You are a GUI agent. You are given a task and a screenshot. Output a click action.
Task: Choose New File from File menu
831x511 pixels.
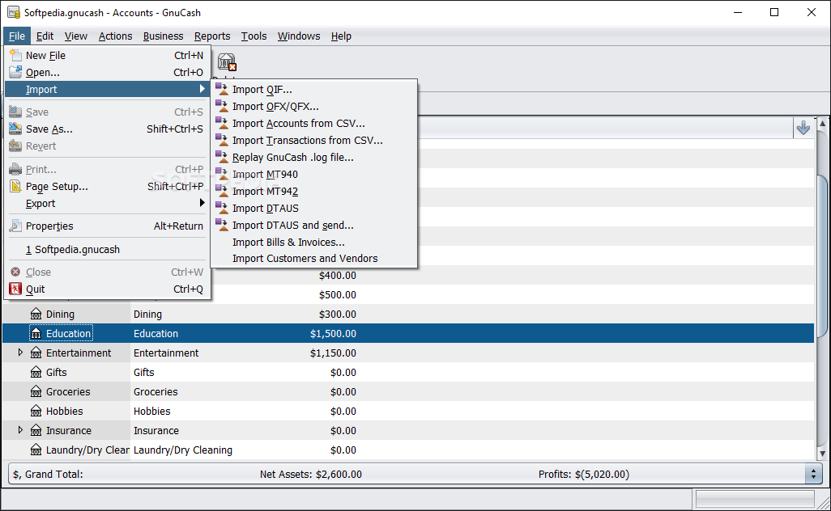coord(108,55)
